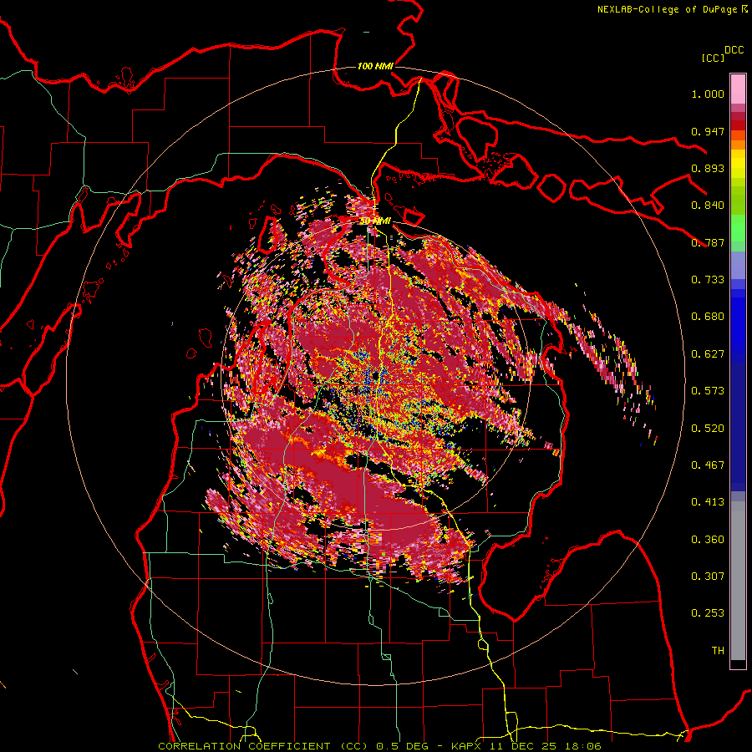The image size is (752, 752).
Task: Click the 50 NMI range ring label
Action: coord(375,221)
